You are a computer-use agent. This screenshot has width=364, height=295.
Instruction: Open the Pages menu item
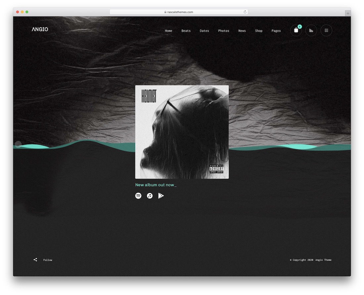276,31
